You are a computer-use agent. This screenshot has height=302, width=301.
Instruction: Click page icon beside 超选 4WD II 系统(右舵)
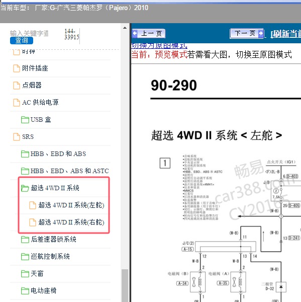click(33, 222)
